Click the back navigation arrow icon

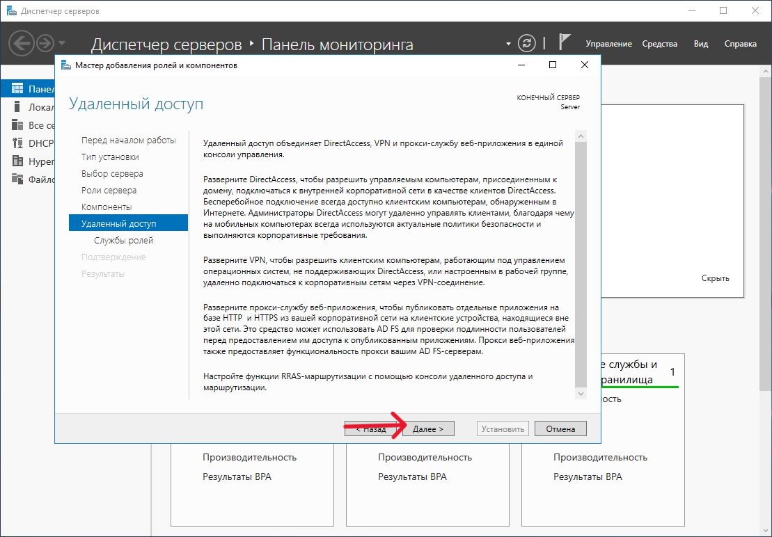(x=22, y=43)
